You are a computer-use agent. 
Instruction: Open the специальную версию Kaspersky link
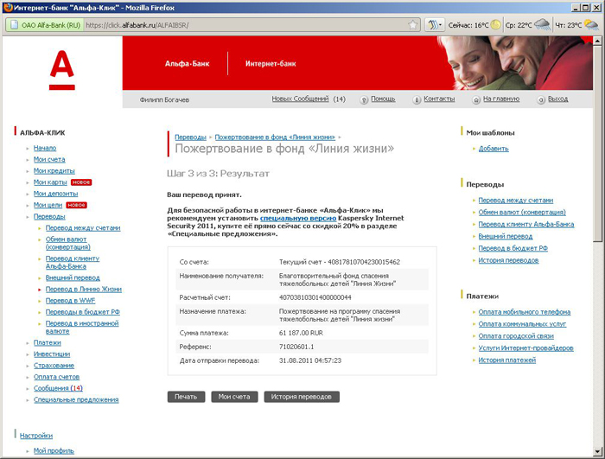coord(291,220)
